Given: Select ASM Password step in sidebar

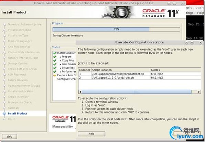Looking at the screenshot, I should click(x=17, y=75).
